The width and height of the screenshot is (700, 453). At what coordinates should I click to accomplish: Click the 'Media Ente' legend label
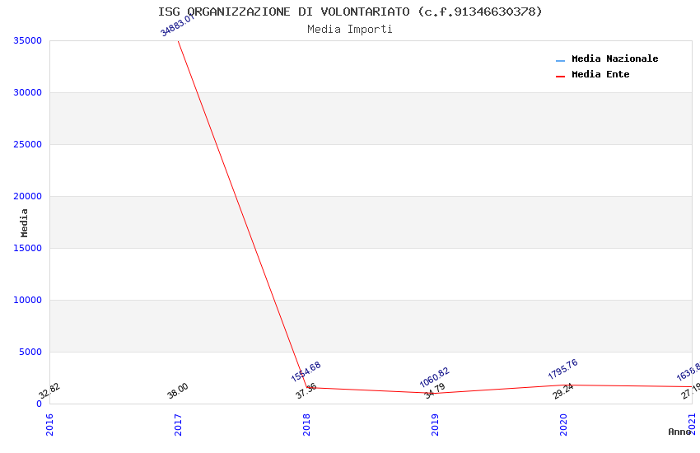(600, 74)
